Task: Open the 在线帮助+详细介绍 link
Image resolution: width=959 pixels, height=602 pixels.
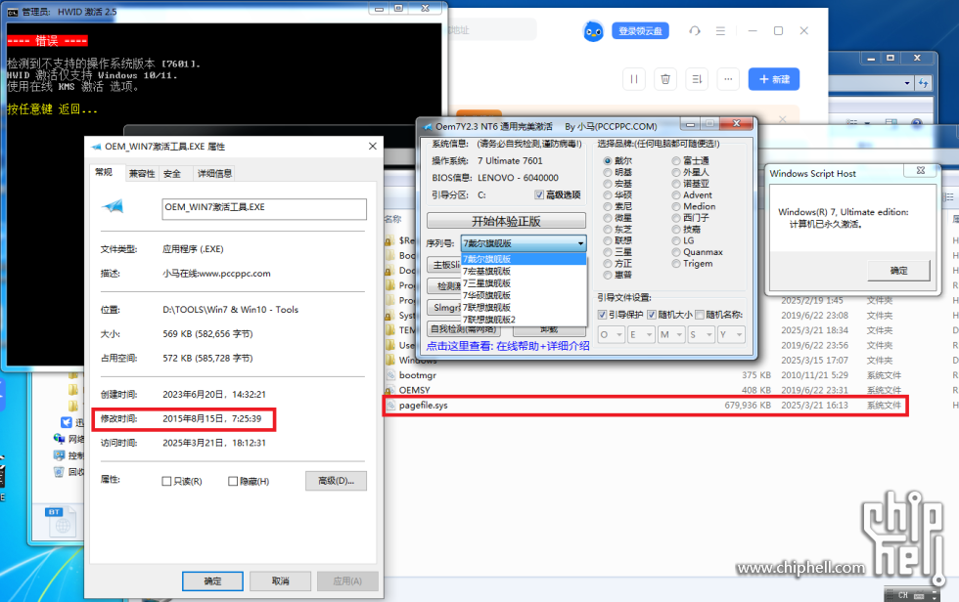Action: pos(542,346)
